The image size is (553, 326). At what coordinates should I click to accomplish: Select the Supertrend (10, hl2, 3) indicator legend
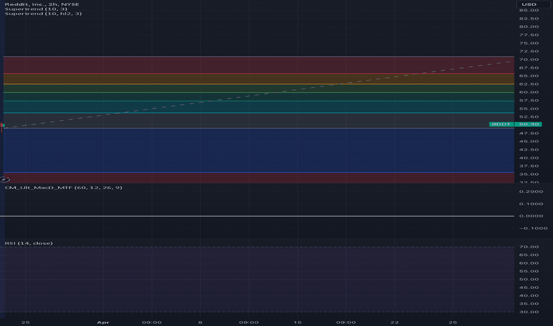(x=43, y=14)
